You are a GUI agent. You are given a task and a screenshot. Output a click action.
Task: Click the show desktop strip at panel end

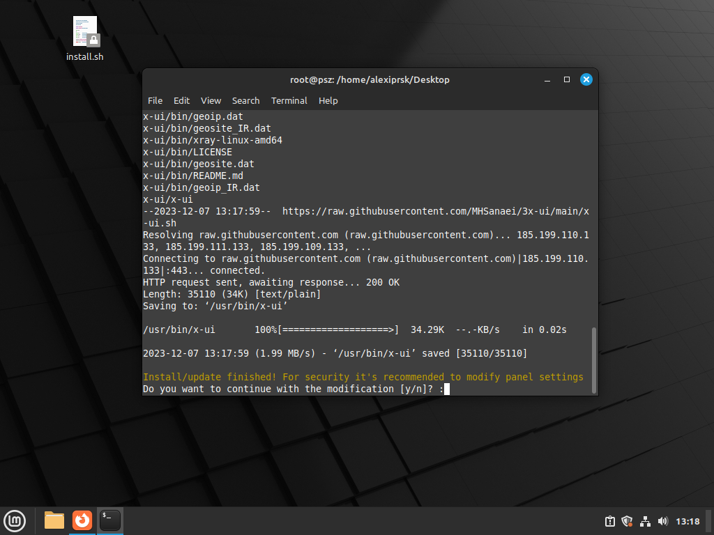(x=709, y=521)
